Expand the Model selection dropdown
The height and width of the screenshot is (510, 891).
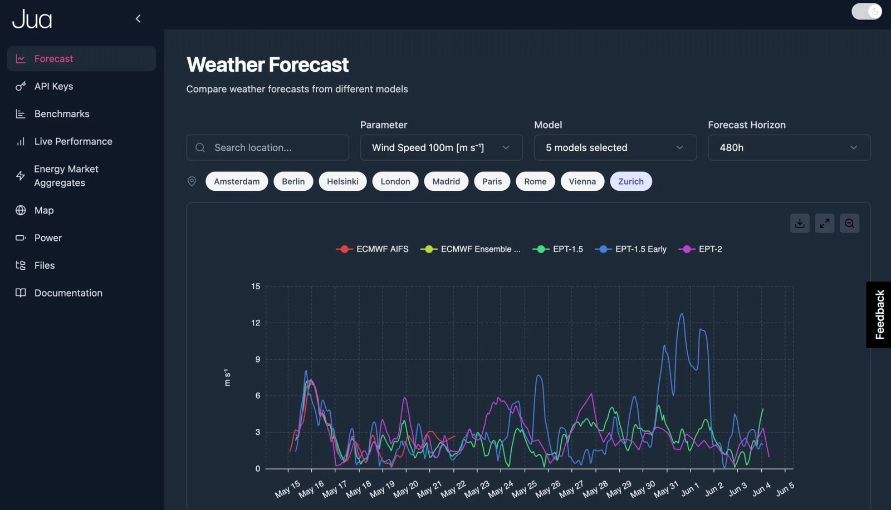tap(615, 147)
